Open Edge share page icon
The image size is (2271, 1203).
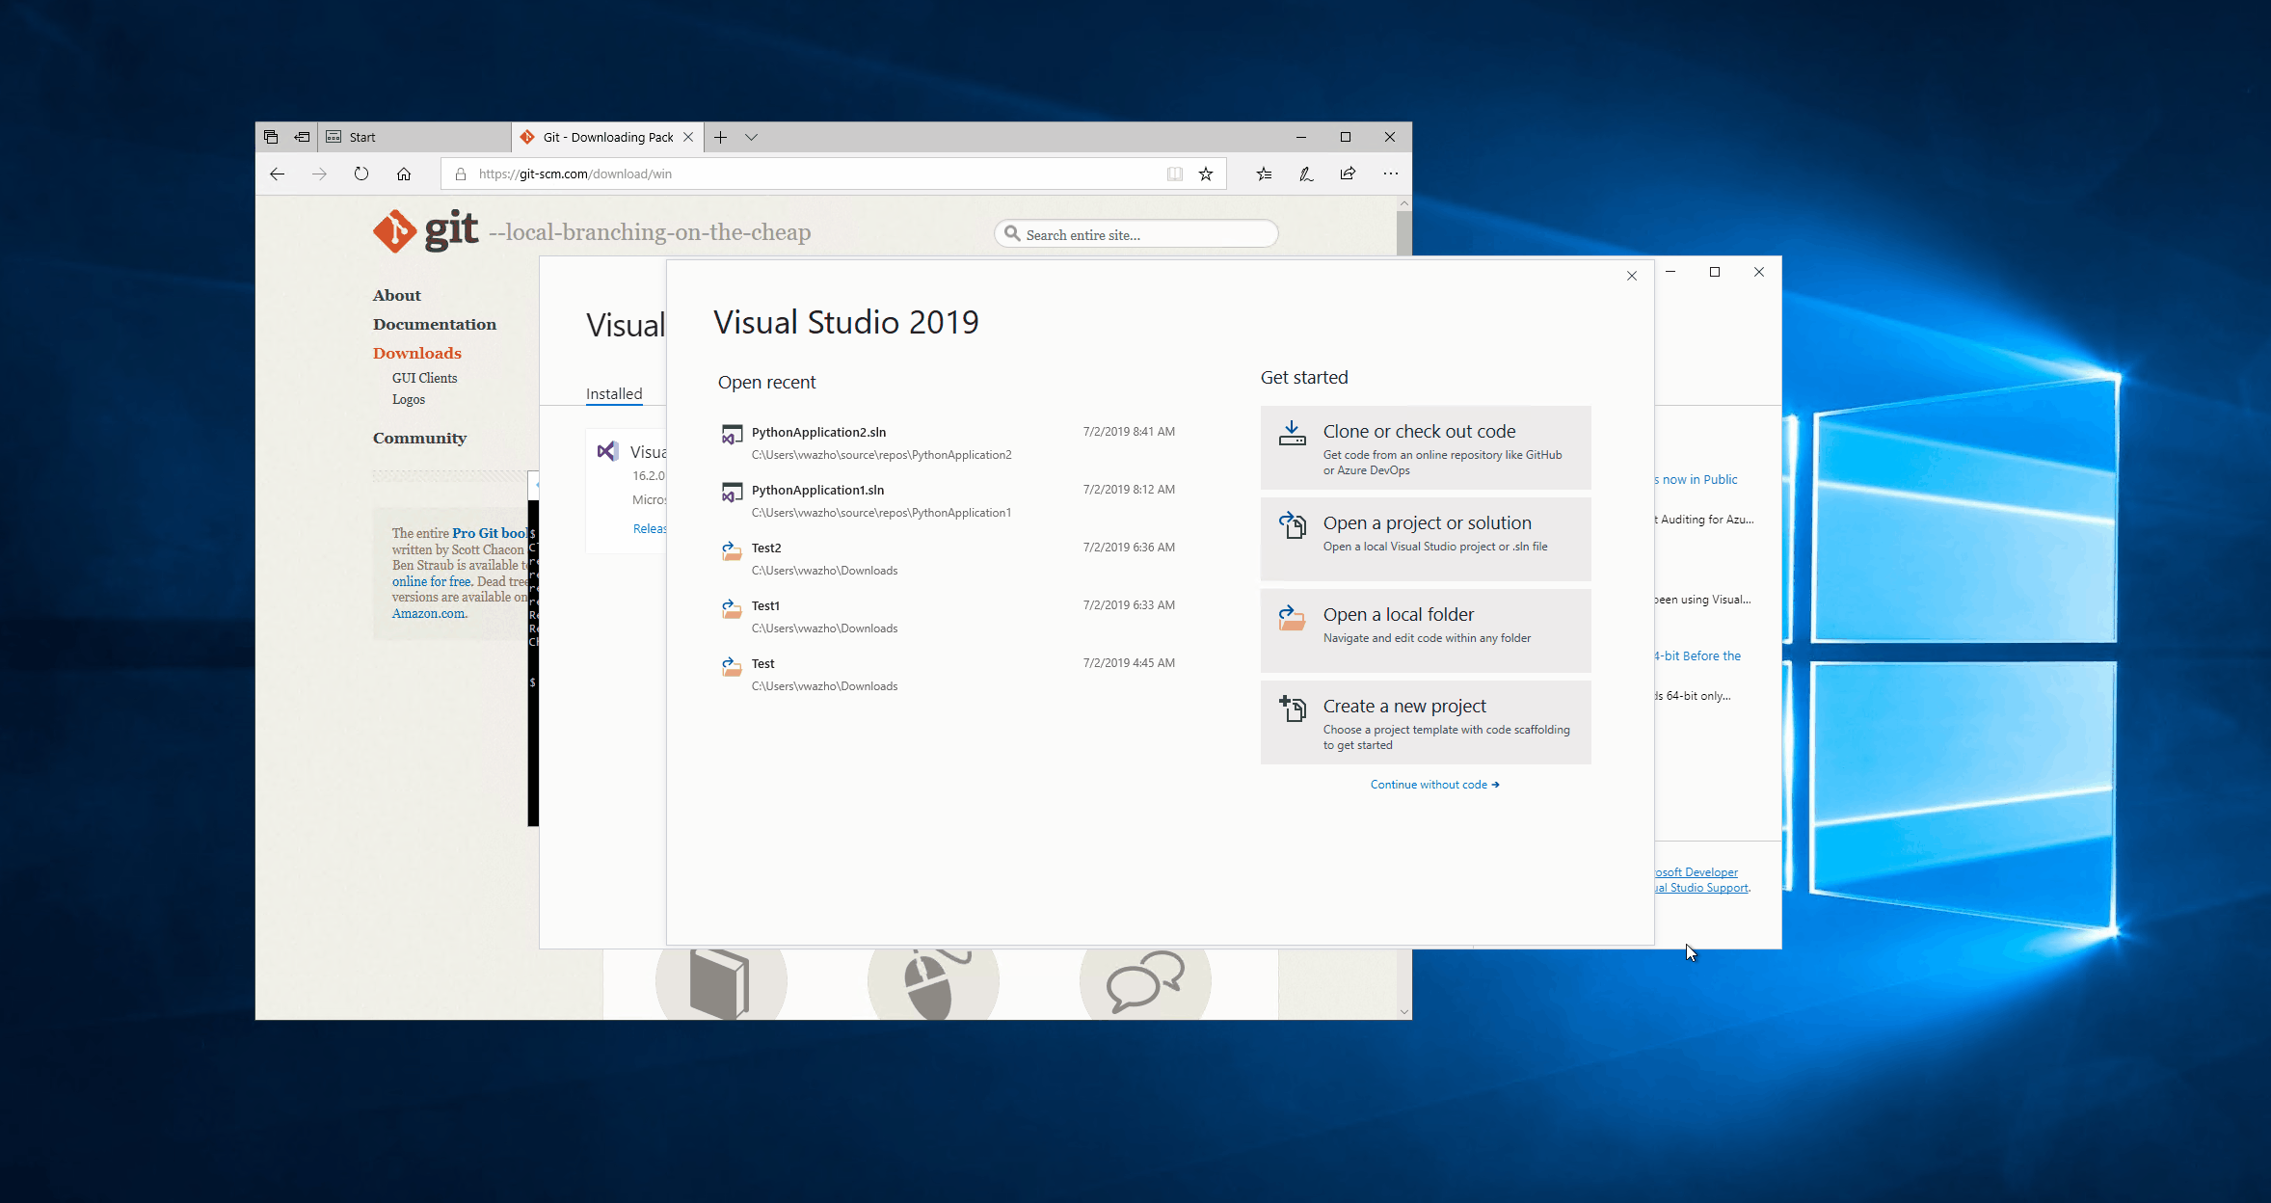(1348, 174)
